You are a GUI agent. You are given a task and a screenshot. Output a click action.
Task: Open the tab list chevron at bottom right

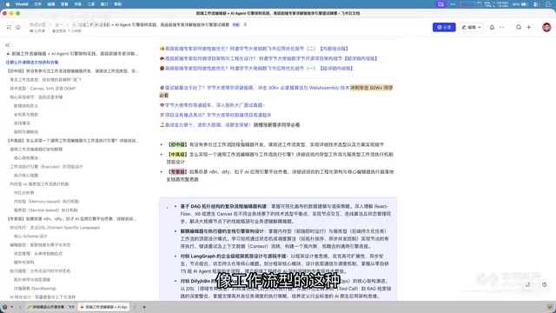point(550,307)
